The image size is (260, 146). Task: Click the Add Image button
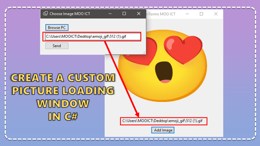(163, 130)
